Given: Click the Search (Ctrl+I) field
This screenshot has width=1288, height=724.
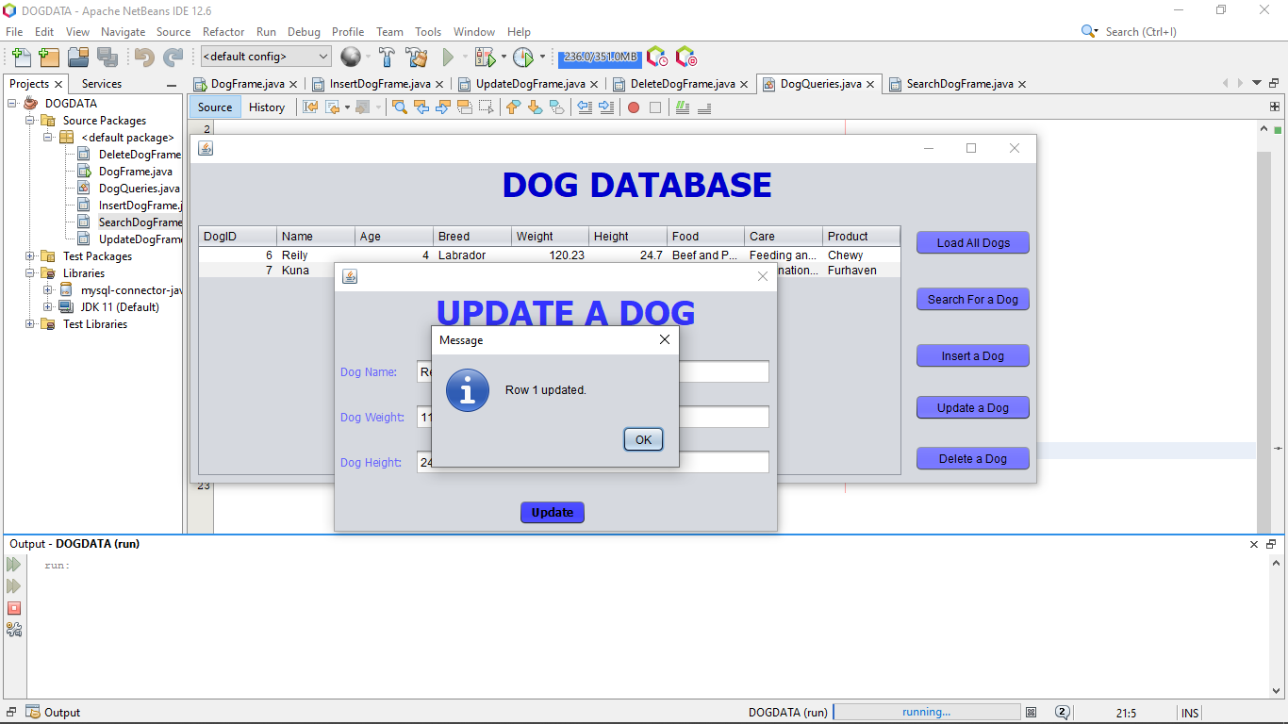Looking at the screenshot, I should coord(1141,32).
